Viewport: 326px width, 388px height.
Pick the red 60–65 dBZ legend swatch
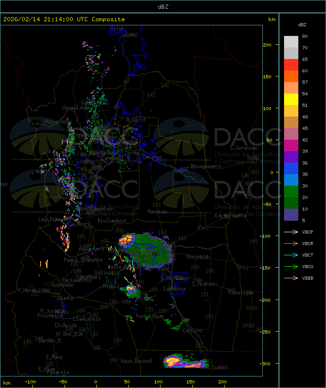(x=291, y=65)
